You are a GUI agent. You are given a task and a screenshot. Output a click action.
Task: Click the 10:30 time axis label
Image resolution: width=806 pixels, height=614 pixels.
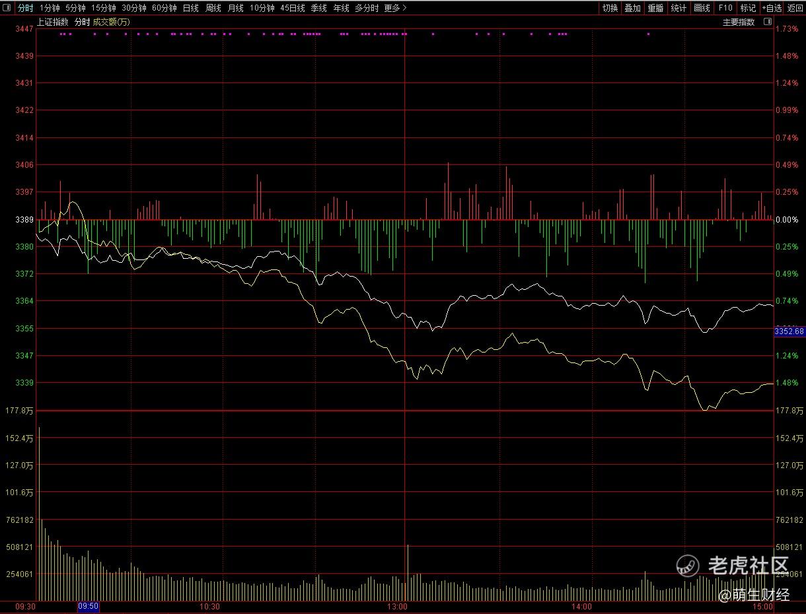210,606
